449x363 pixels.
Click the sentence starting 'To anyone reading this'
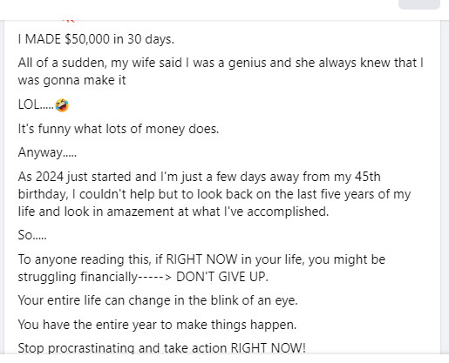[x=201, y=268]
